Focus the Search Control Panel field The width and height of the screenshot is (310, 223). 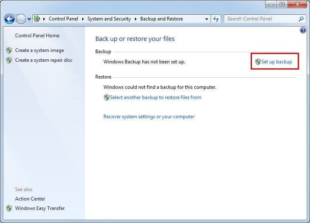[x=265, y=19]
